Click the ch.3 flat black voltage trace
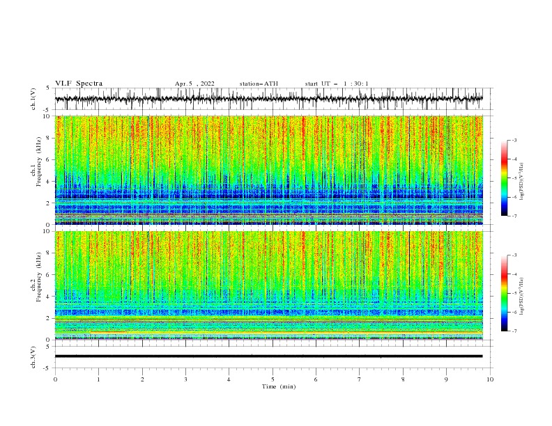This screenshot has height=426, width=552. (268, 356)
